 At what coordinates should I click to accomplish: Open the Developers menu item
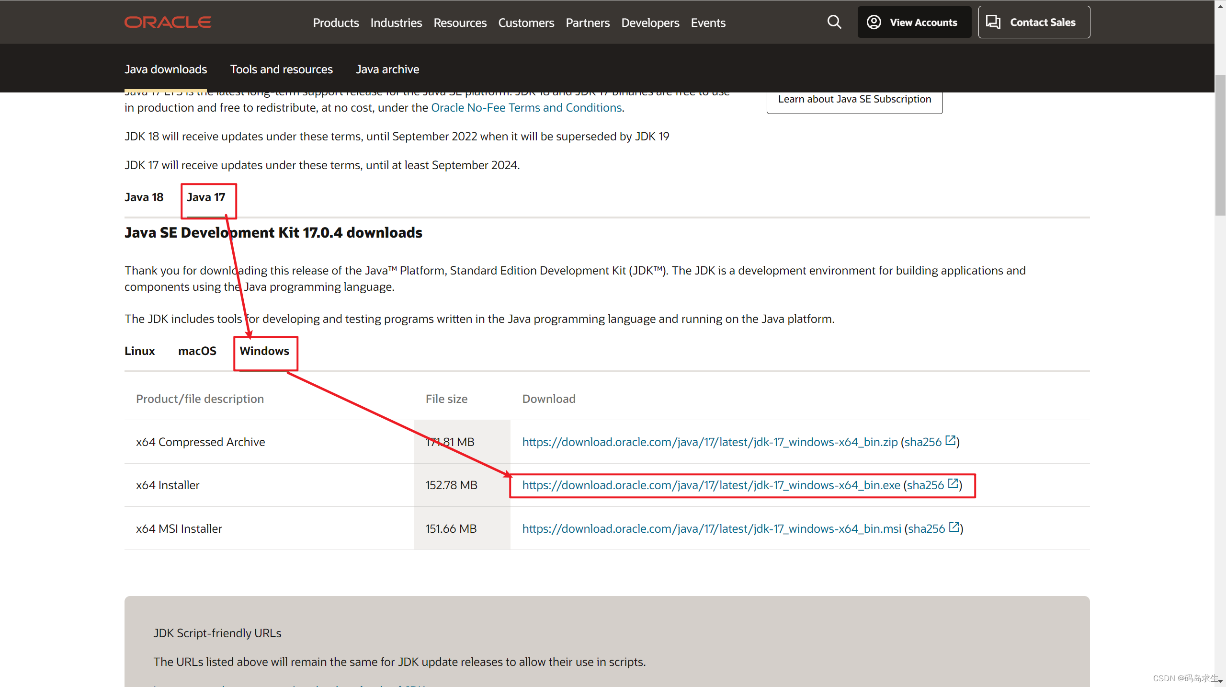pyautogui.click(x=649, y=23)
